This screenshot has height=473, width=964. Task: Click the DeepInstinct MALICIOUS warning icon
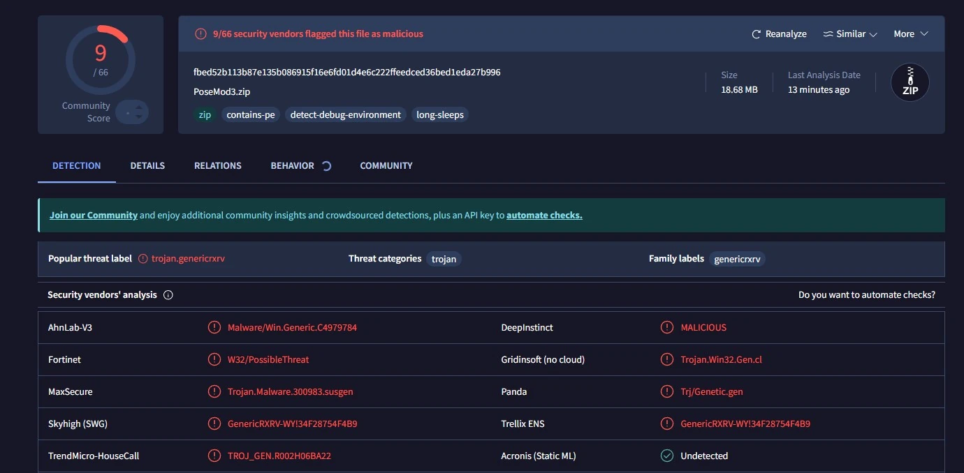pos(667,328)
